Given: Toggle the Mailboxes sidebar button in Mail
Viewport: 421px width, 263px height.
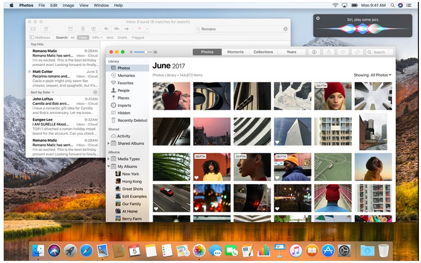Looking at the screenshot, I should (41, 37).
